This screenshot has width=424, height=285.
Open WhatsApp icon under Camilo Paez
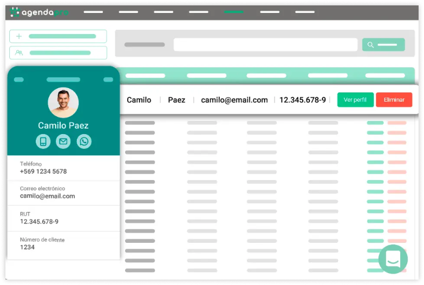[84, 141]
